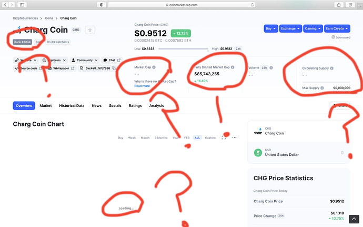The image size is (363, 227).
Task: Open the Cryptocurrencies breadcrumb link
Action: click(x=25, y=18)
